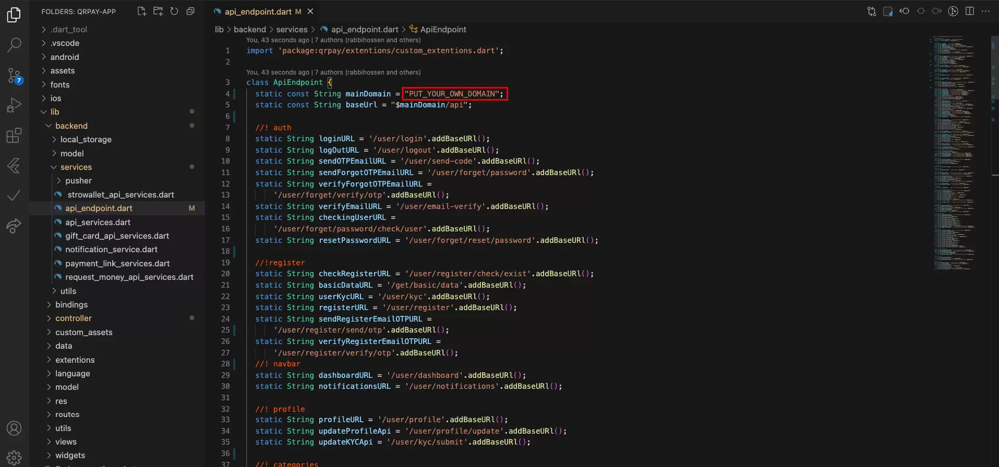Open gift_card_api_services.dart file
Screen dimensions: 999x467
click(x=117, y=236)
